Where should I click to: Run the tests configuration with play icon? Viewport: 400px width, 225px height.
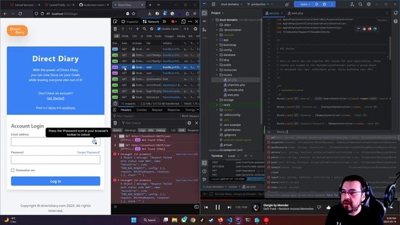pyautogui.click(x=317, y=4)
